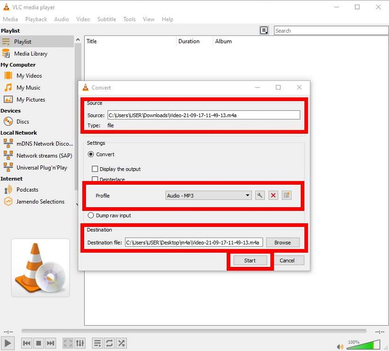This screenshot has width=389, height=351.
Task: Click sidebar scrollbar up arrow
Action: pos(78,39)
